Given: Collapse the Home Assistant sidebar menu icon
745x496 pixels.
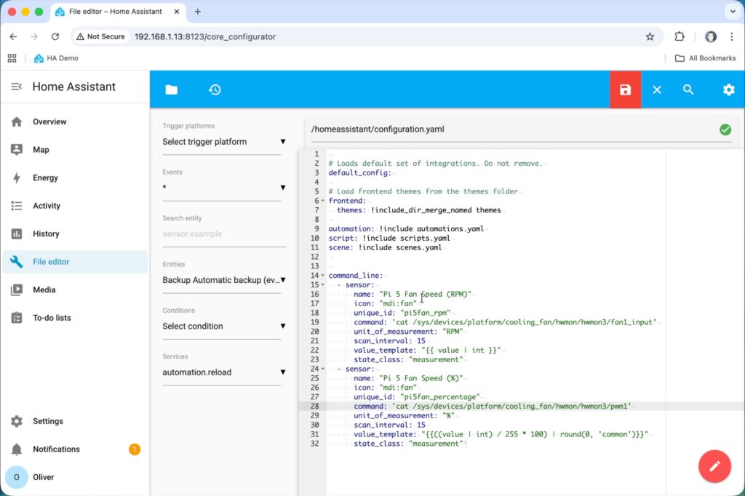Looking at the screenshot, I should (16, 87).
